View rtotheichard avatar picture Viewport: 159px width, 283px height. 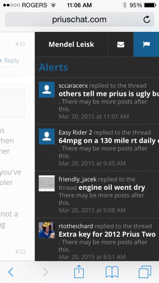point(47,230)
